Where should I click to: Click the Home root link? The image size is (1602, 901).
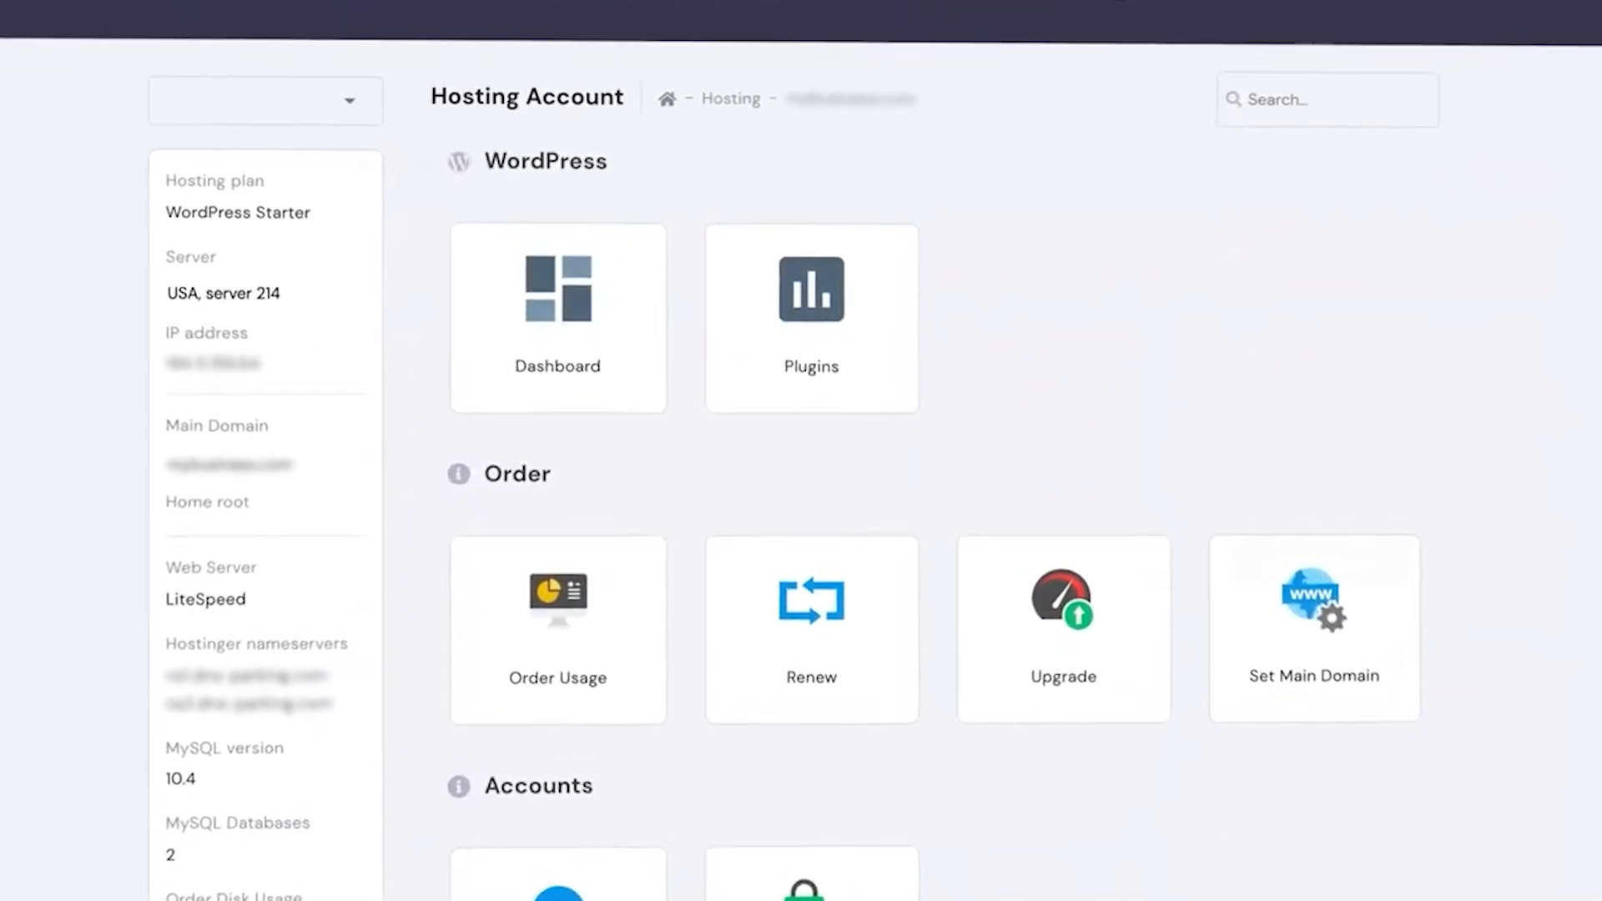[x=208, y=501]
